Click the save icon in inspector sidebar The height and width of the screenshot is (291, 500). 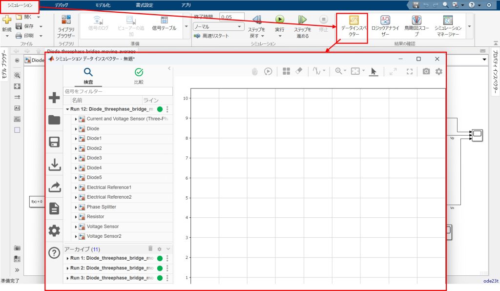click(x=54, y=143)
